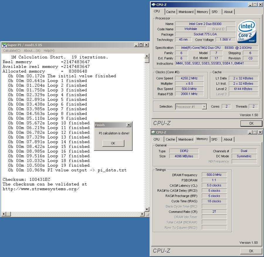
Task: Switch to Mainboard tab in top CPU-Z
Action: (x=186, y=12)
